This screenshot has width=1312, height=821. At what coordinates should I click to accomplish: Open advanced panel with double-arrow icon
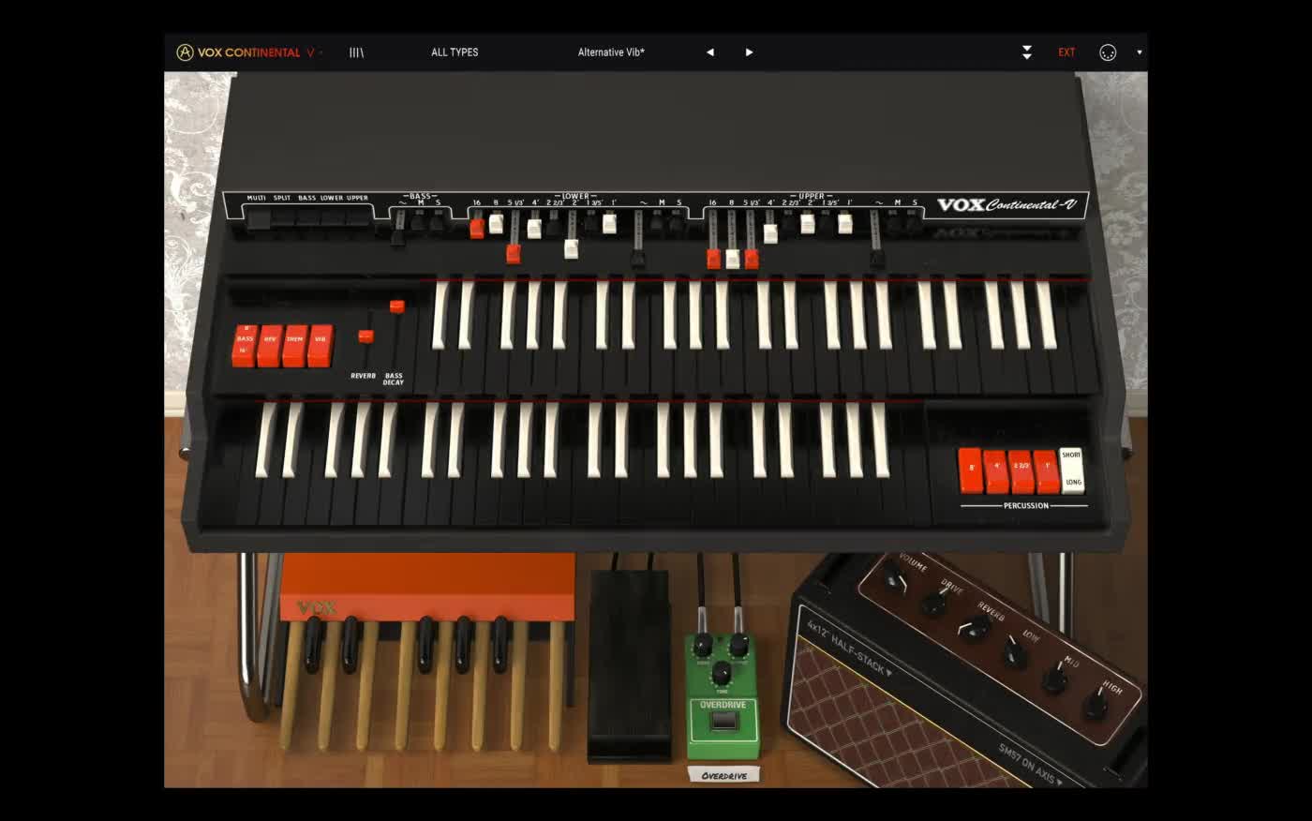(x=1027, y=52)
